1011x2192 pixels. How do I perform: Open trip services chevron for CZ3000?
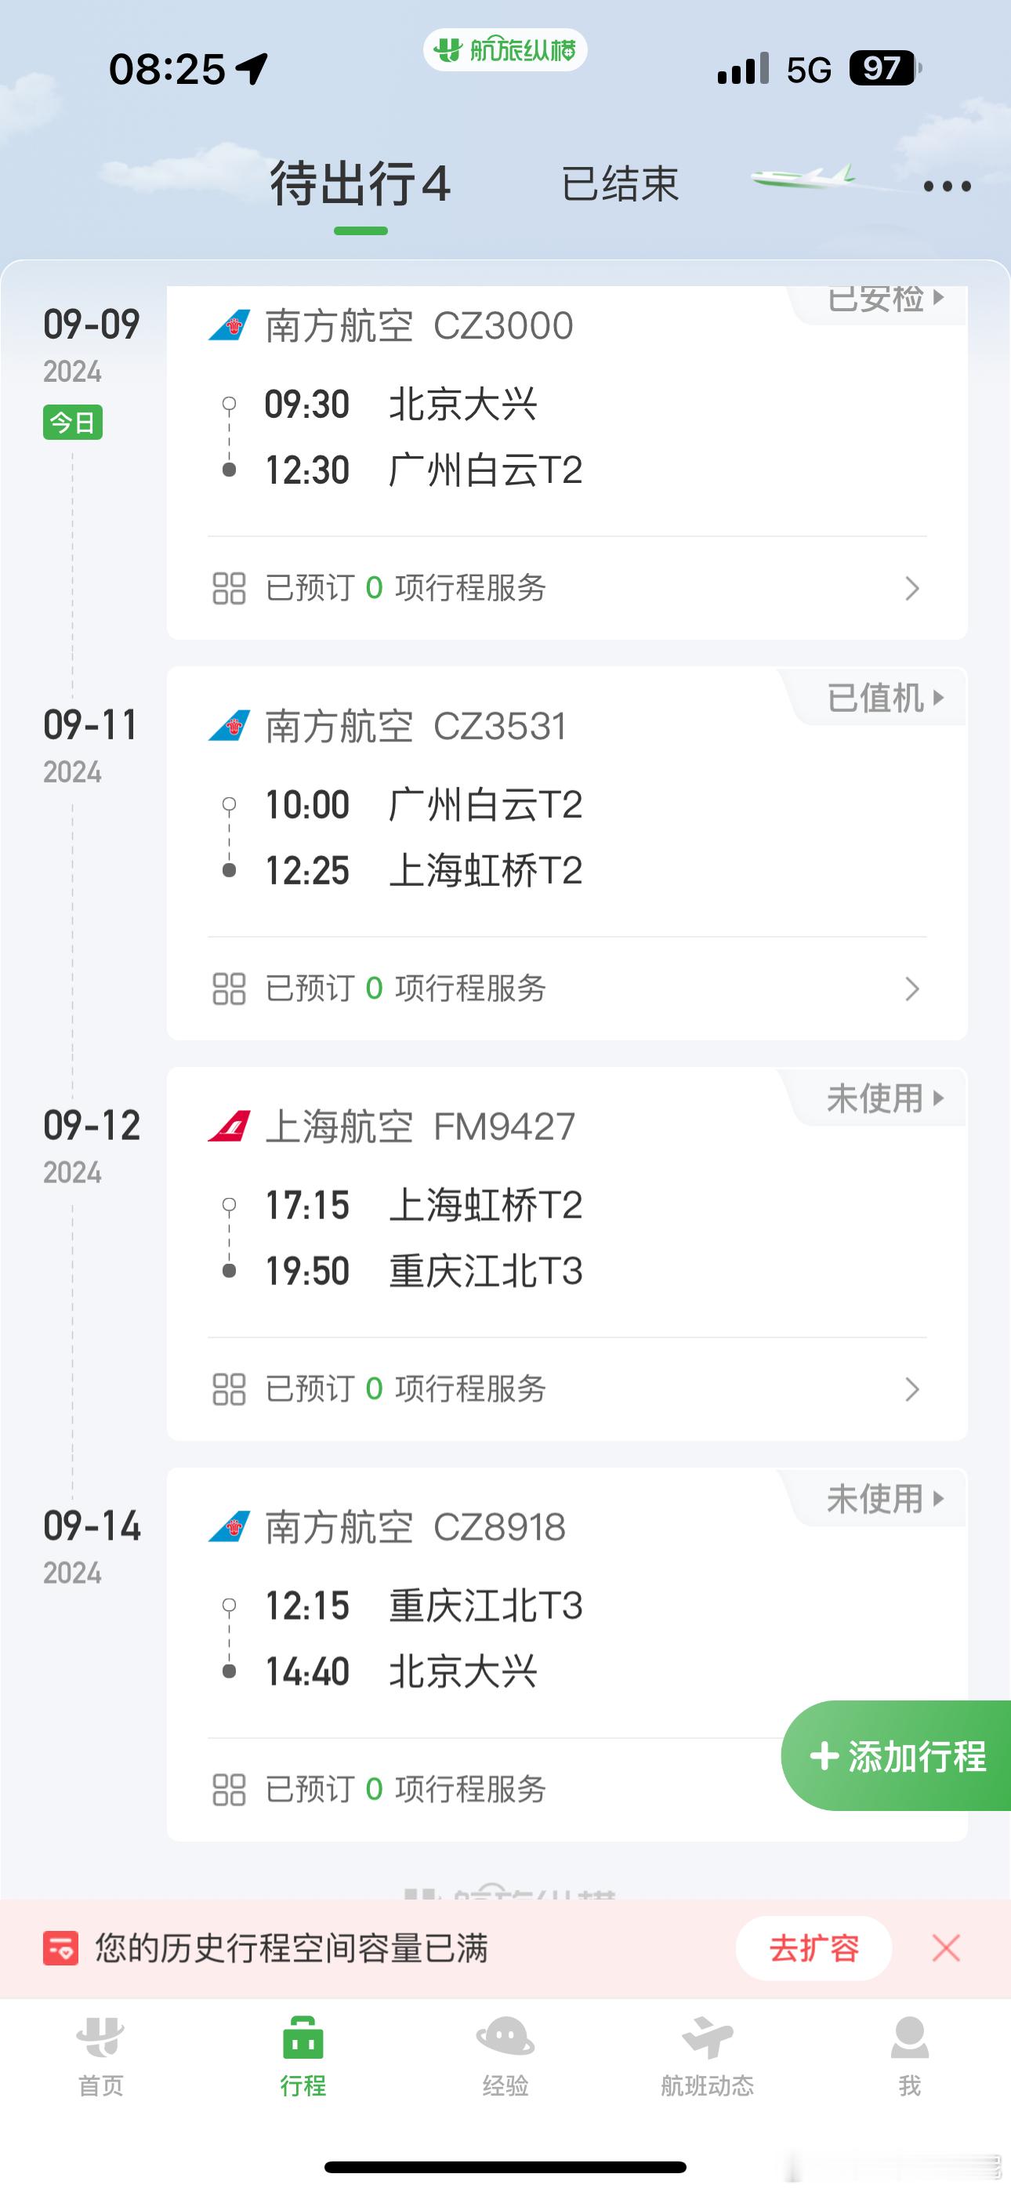(912, 588)
